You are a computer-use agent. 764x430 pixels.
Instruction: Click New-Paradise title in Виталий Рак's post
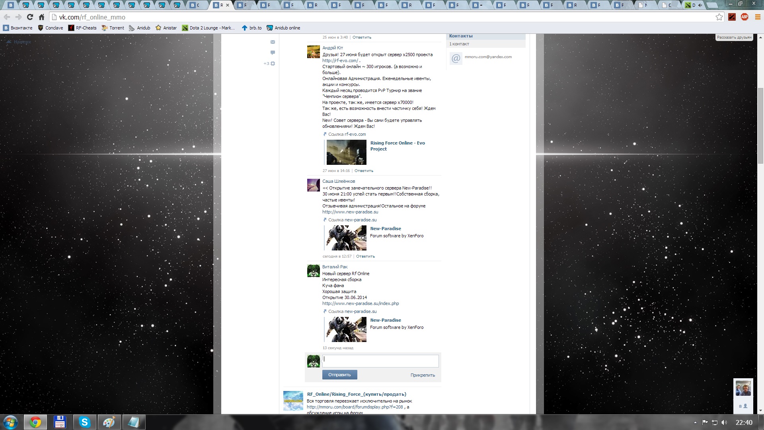pyautogui.click(x=386, y=320)
